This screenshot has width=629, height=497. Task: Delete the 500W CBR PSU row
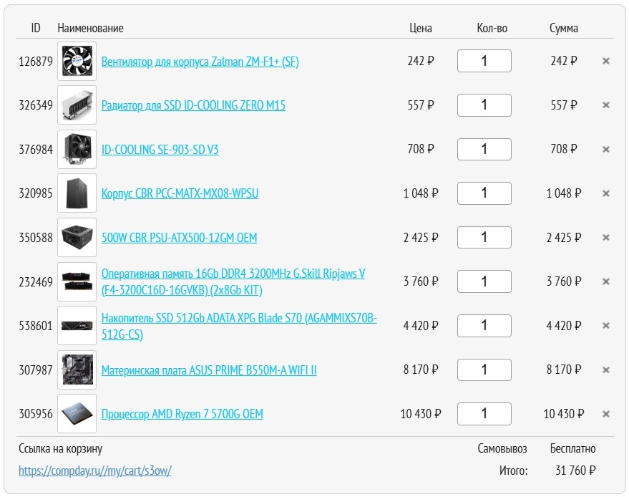point(605,238)
